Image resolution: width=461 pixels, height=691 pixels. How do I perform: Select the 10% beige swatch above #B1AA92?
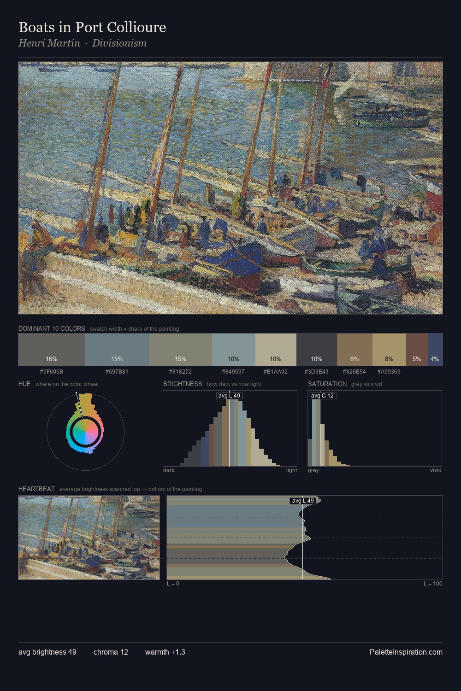click(x=276, y=350)
